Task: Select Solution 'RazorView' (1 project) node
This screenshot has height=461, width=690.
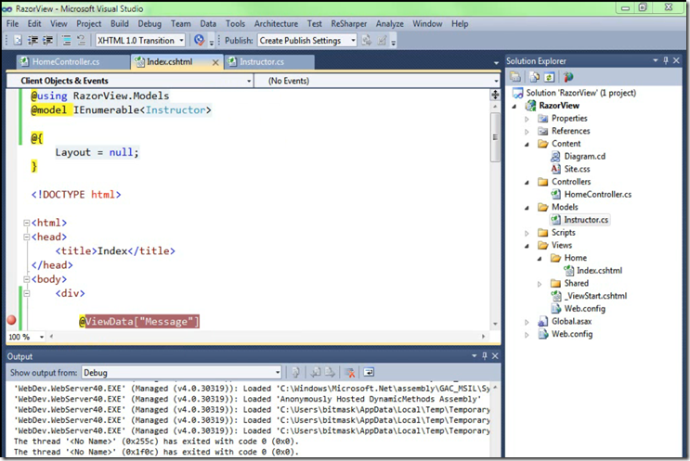Action: point(580,93)
